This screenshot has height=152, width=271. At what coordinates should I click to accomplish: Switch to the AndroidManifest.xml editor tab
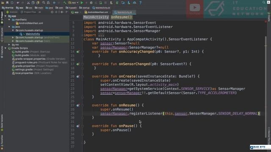click(96, 12)
